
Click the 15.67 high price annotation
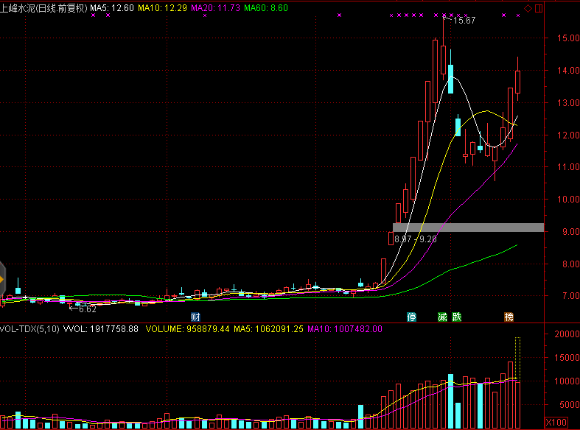[464, 21]
